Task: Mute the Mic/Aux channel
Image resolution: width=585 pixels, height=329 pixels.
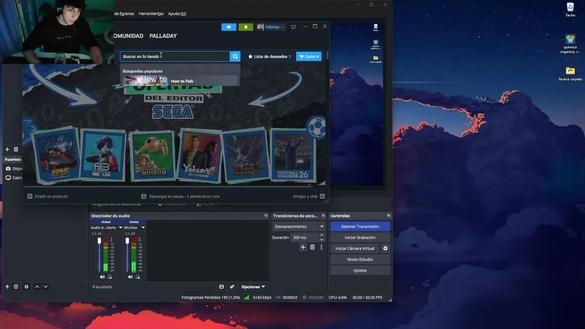Action: click(x=130, y=277)
